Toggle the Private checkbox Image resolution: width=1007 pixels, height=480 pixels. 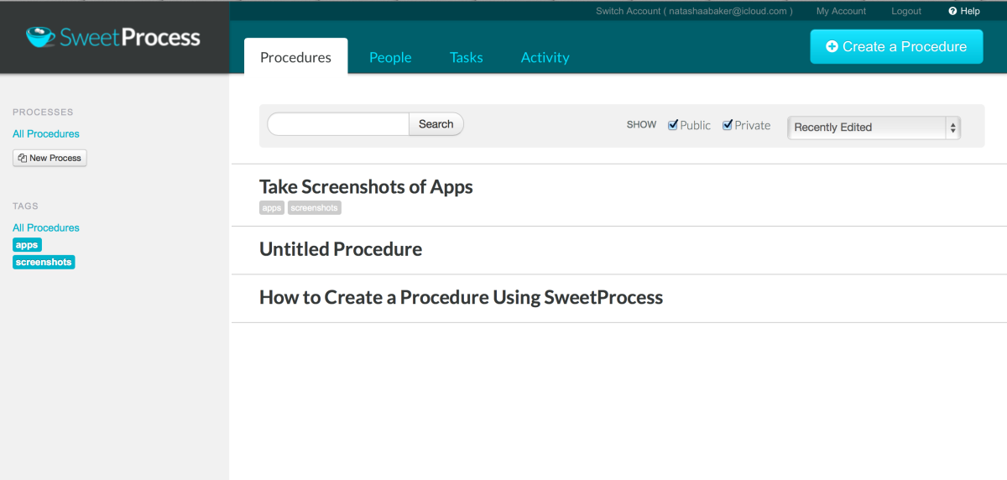pos(728,125)
